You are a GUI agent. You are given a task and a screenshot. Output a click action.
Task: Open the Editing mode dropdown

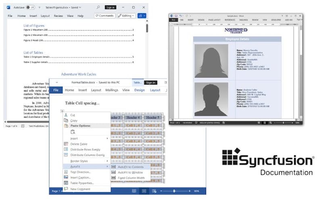click(x=126, y=16)
